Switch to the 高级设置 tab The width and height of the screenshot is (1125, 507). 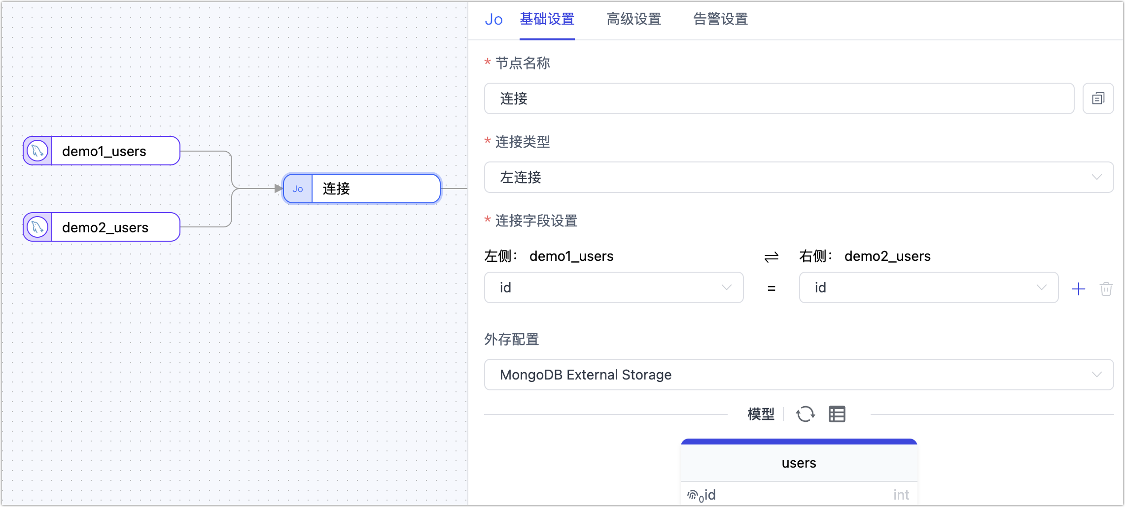coord(633,19)
